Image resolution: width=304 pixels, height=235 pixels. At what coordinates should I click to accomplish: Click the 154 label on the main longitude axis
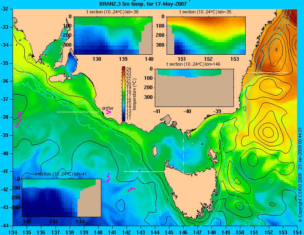tap(297, 232)
